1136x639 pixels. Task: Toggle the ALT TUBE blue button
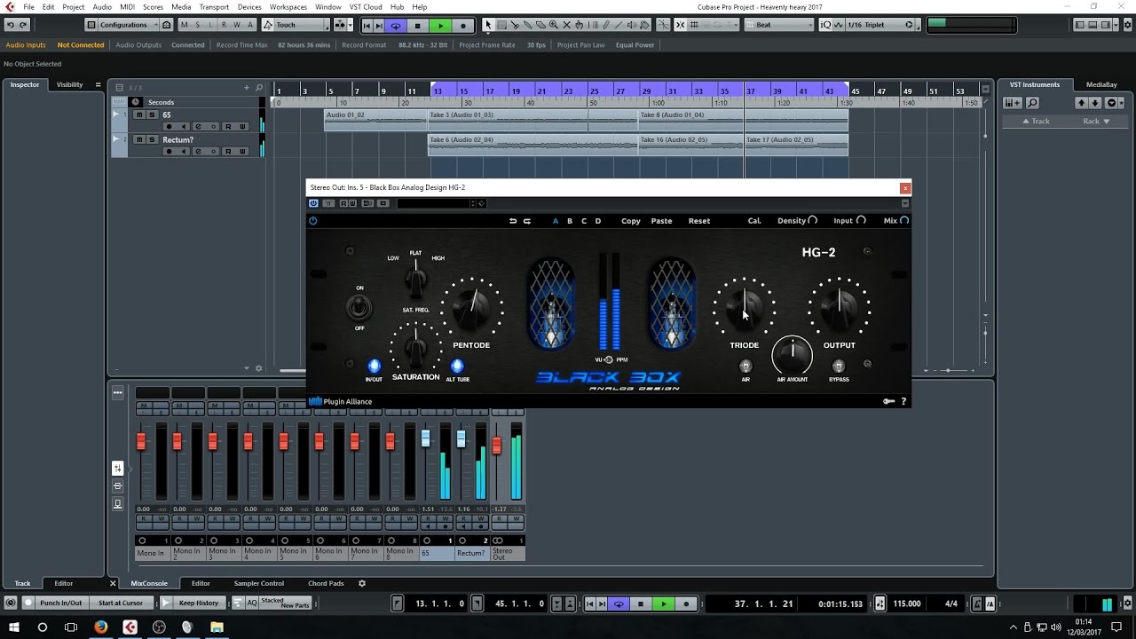[x=458, y=366]
